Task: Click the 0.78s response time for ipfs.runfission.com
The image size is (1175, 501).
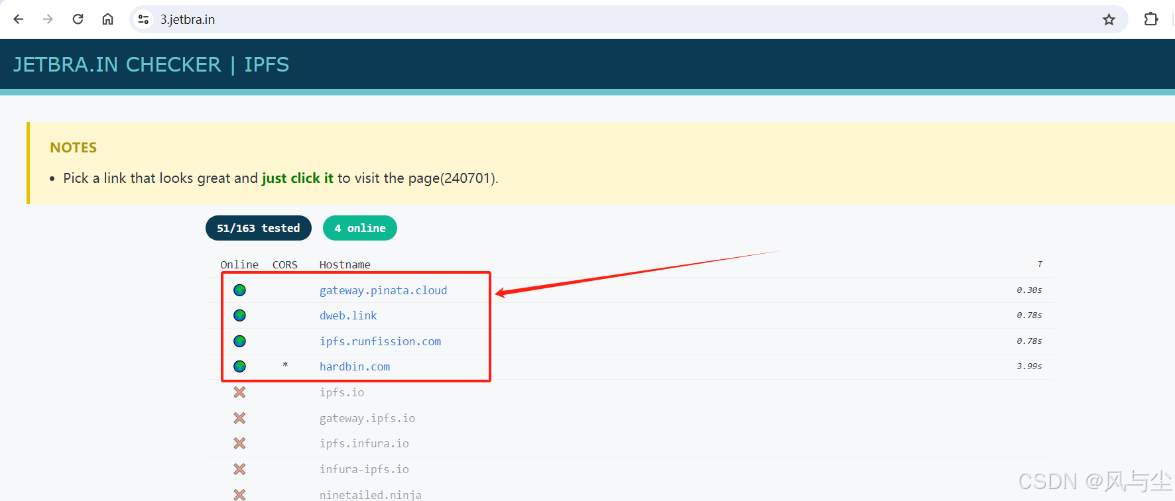Action: coord(1029,341)
